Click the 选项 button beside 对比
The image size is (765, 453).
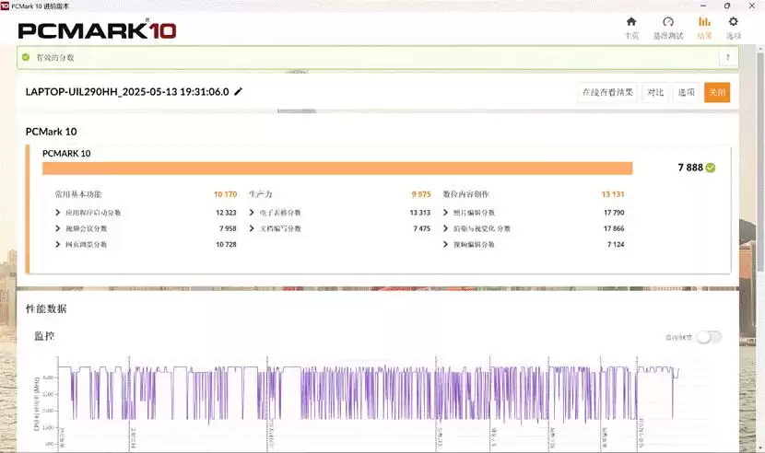pyautogui.click(x=686, y=92)
